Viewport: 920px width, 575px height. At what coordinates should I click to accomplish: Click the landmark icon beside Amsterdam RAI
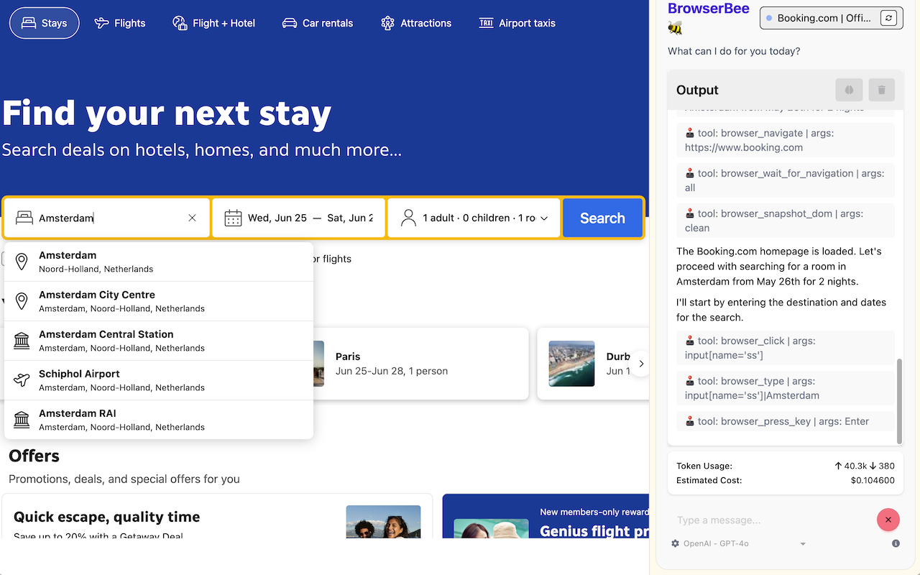coord(22,420)
